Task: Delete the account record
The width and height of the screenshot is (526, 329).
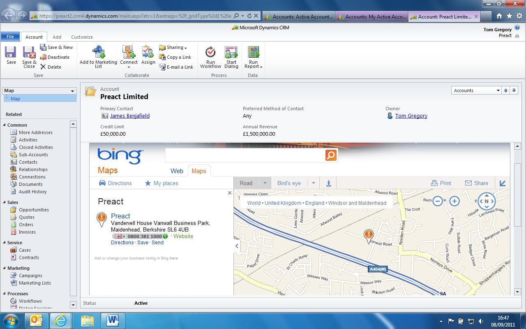Action: point(51,67)
